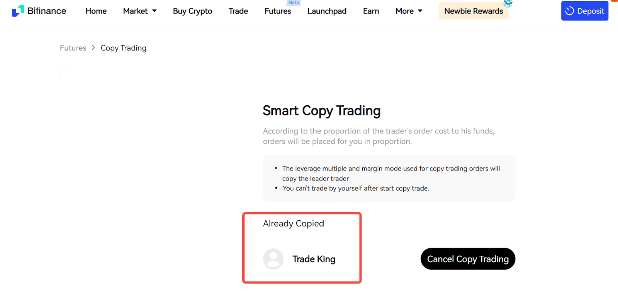Click the Copy Trading breadcrumb
The image size is (618, 302).
124,48
